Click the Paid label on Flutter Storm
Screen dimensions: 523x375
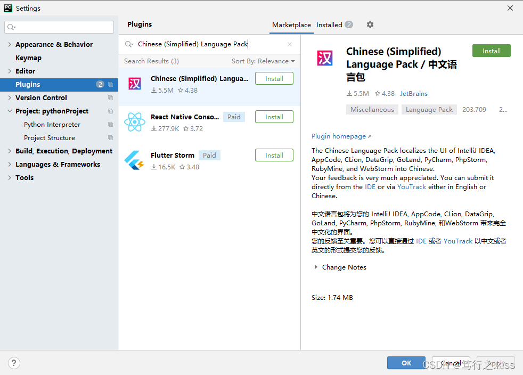(209, 155)
